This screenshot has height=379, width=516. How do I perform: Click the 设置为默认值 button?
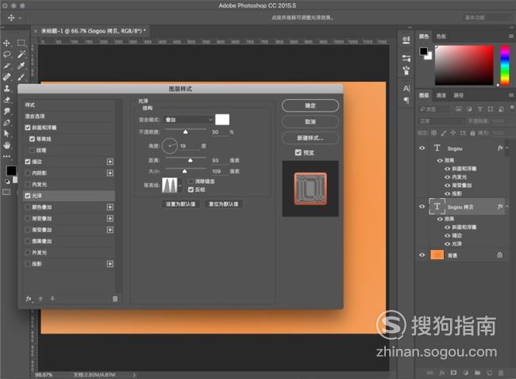pos(181,204)
